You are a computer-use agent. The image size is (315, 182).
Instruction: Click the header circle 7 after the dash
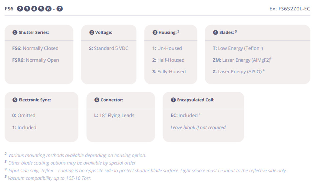pos(59,9)
